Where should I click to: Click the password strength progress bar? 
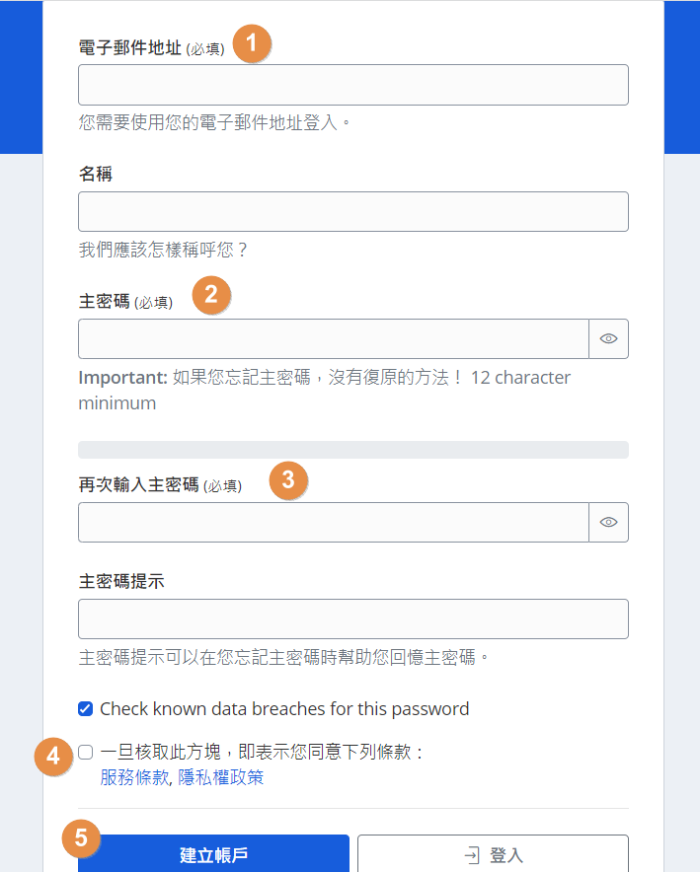pos(352,450)
